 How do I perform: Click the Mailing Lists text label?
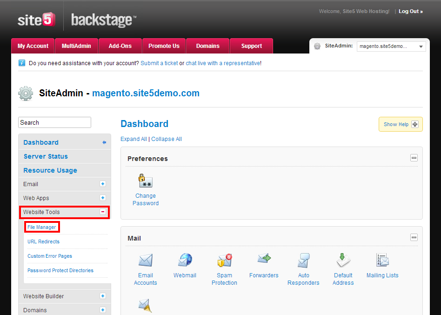[x=382, y=275]
